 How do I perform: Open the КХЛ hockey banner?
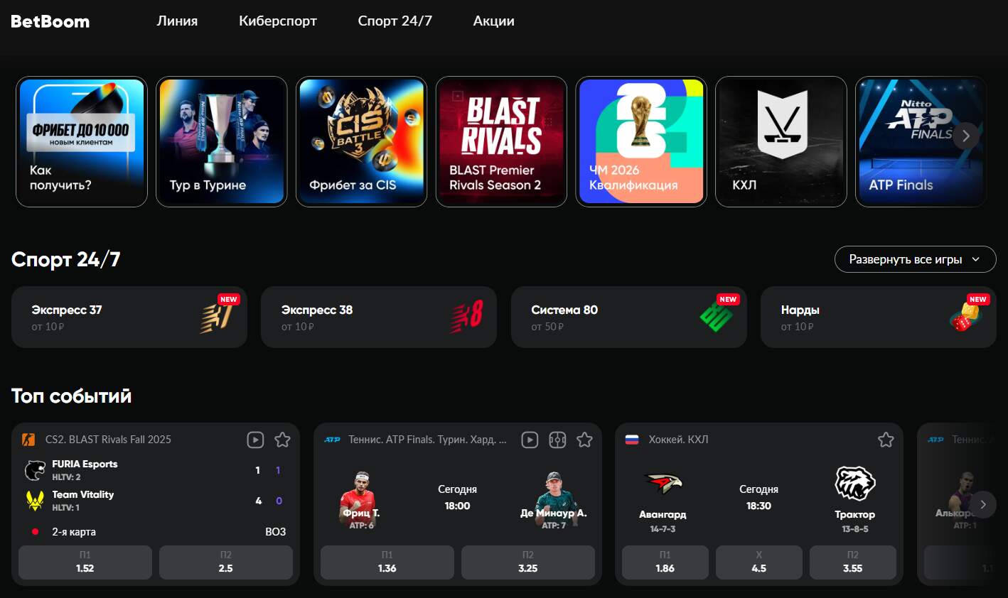(x=781, y=141)
